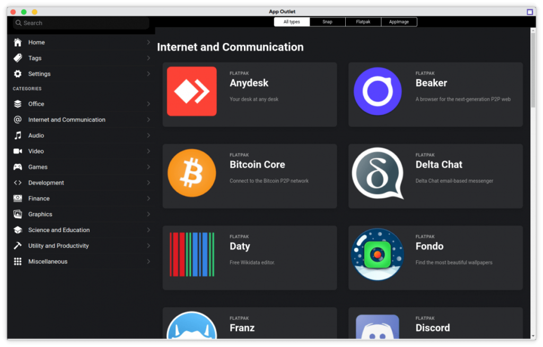
Task: Click the Franz app title
Action: (x=242, y=328)
